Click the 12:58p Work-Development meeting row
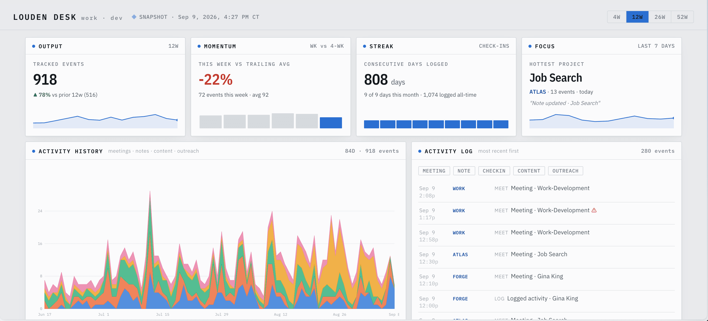The height and width of the screenshot is (321, 708). pyautogui.click(x=546, y=235)
